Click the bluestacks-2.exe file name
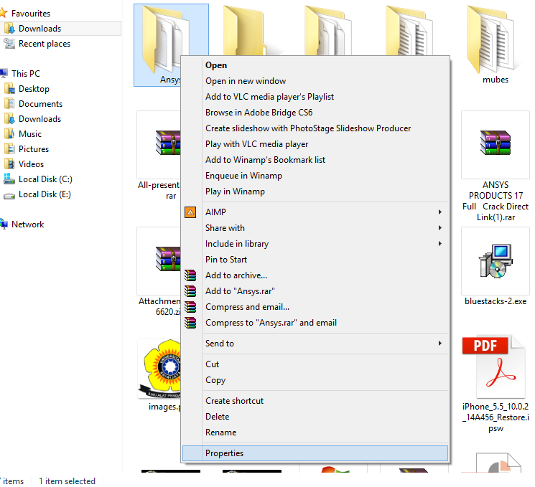 coord(495,301)
